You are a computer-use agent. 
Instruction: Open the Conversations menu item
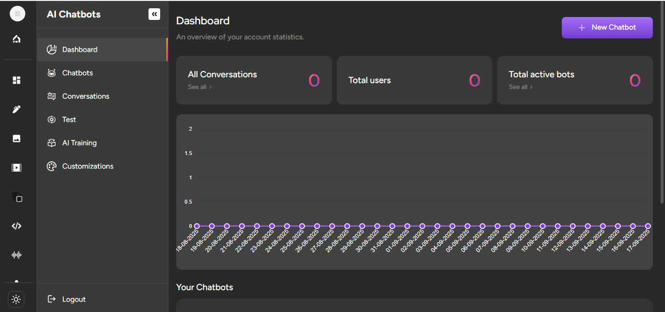pos(86,96)
